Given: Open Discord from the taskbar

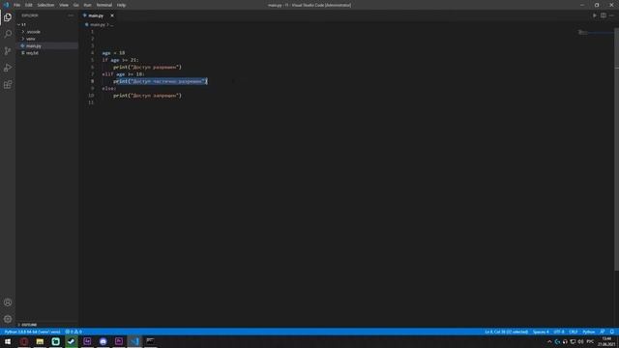Looking at the screenshot, I should [x=103, y=341].
